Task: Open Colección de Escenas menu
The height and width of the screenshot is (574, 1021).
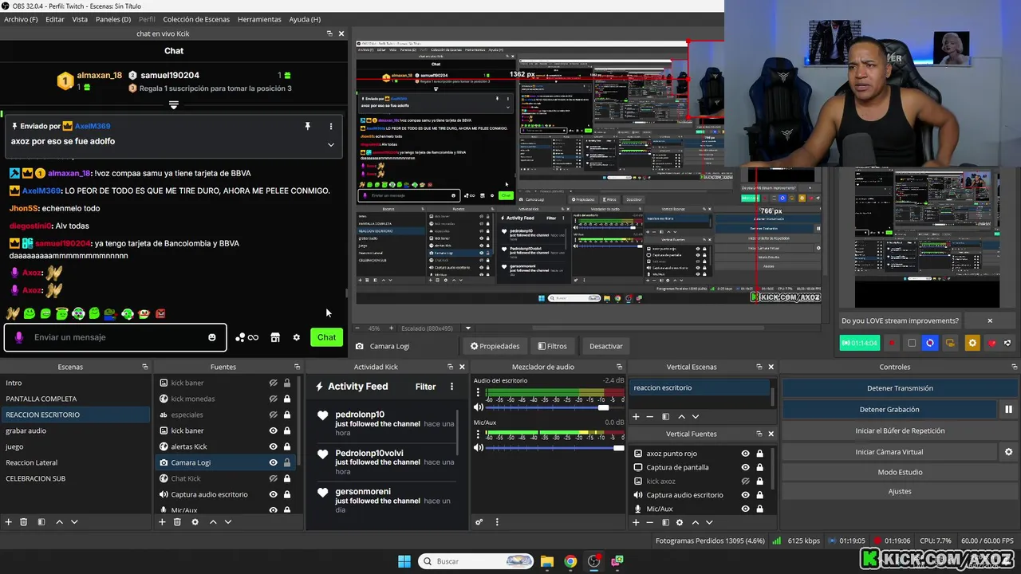Action: pyautogui.click(x=196, y=19)
